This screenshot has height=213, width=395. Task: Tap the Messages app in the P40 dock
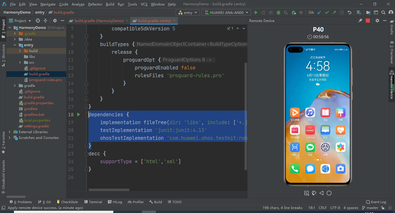click(x=310, y=169)
